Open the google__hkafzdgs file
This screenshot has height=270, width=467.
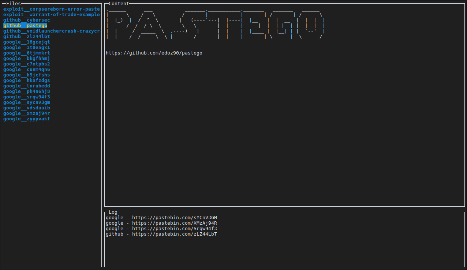[27, 80]
